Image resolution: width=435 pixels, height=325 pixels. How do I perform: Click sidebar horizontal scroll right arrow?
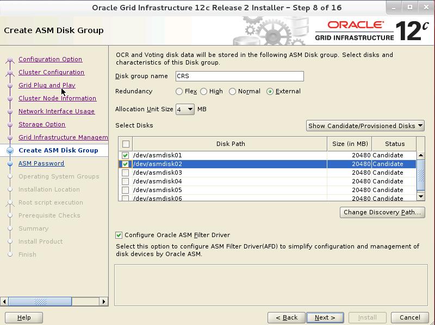click(104, 302)
